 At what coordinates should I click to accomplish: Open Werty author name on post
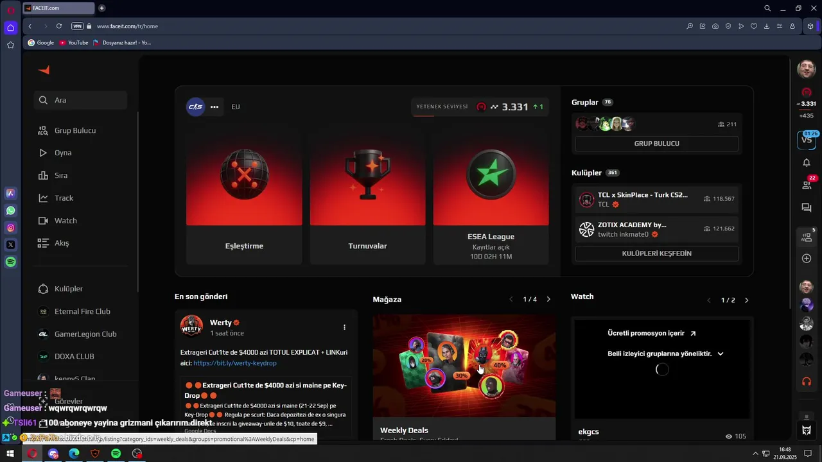pos(220,323)
